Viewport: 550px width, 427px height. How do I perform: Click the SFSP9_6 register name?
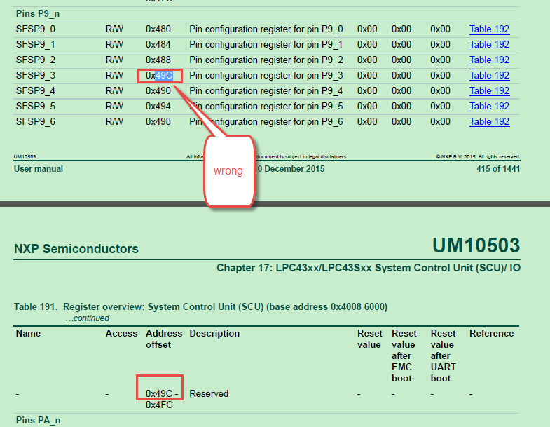tap(36, 122)
